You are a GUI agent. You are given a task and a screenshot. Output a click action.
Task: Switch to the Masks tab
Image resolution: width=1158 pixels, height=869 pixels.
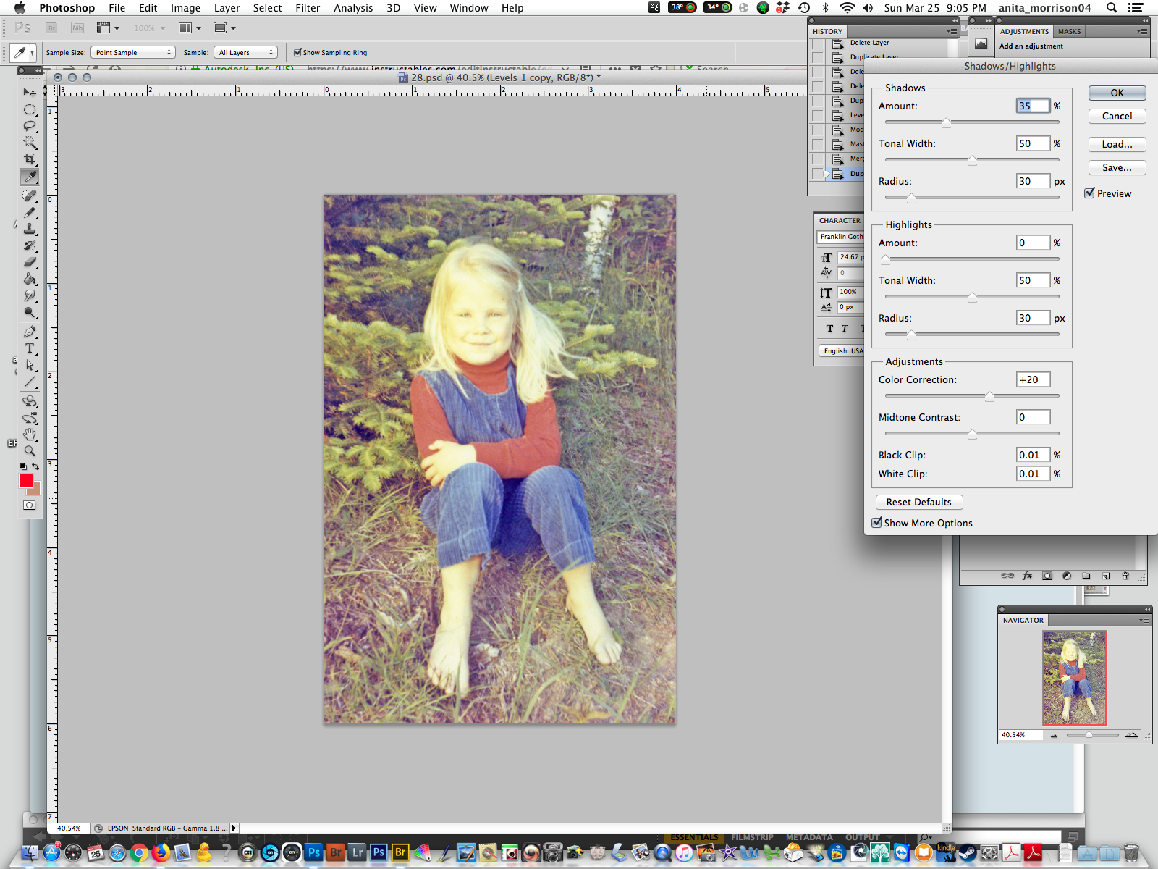point(1069,31)
